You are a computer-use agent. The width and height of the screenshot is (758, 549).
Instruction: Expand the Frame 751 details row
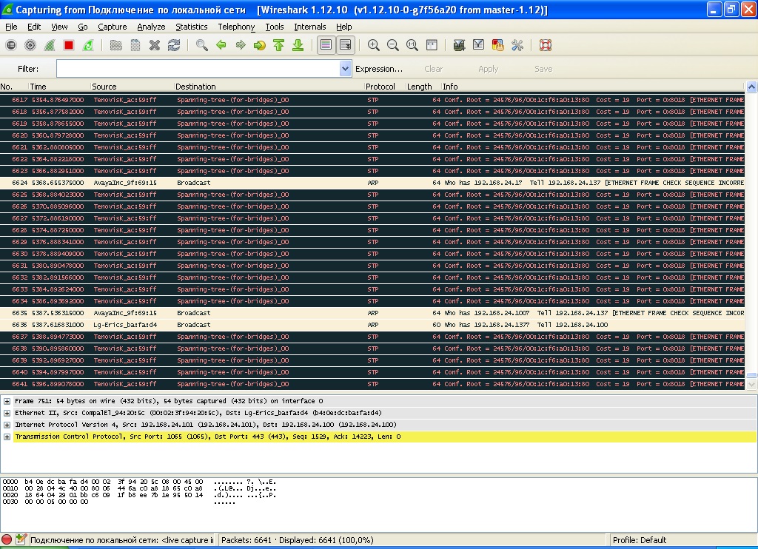click(7, 401)
